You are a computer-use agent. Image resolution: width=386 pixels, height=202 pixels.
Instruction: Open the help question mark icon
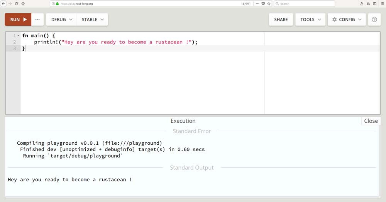[x=374, y=20]
